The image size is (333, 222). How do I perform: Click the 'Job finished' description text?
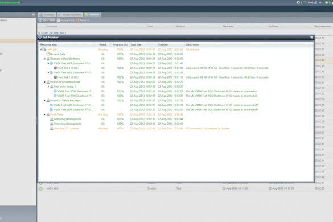[x=192, y=50]
